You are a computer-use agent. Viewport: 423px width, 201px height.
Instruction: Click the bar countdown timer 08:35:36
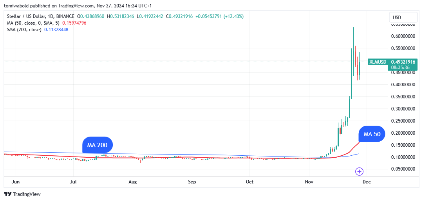tap(399, 67)
